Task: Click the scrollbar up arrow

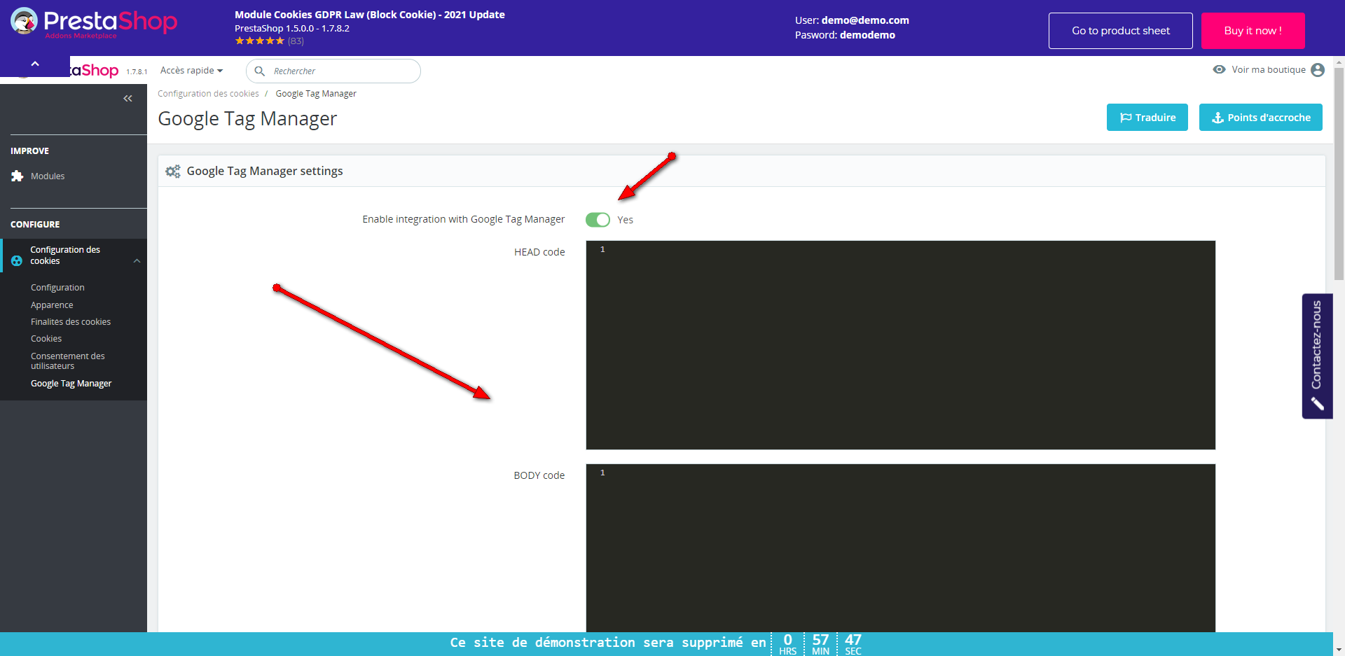Action: point(1339,62)
